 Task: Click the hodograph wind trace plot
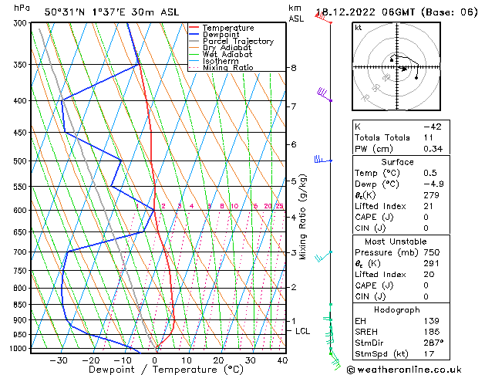pyautogui.click(x=405, y=67)
